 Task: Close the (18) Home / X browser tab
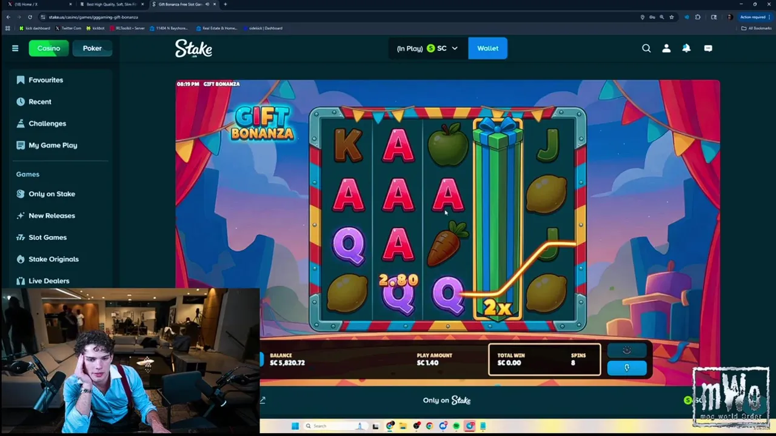[x=70, y=4]
